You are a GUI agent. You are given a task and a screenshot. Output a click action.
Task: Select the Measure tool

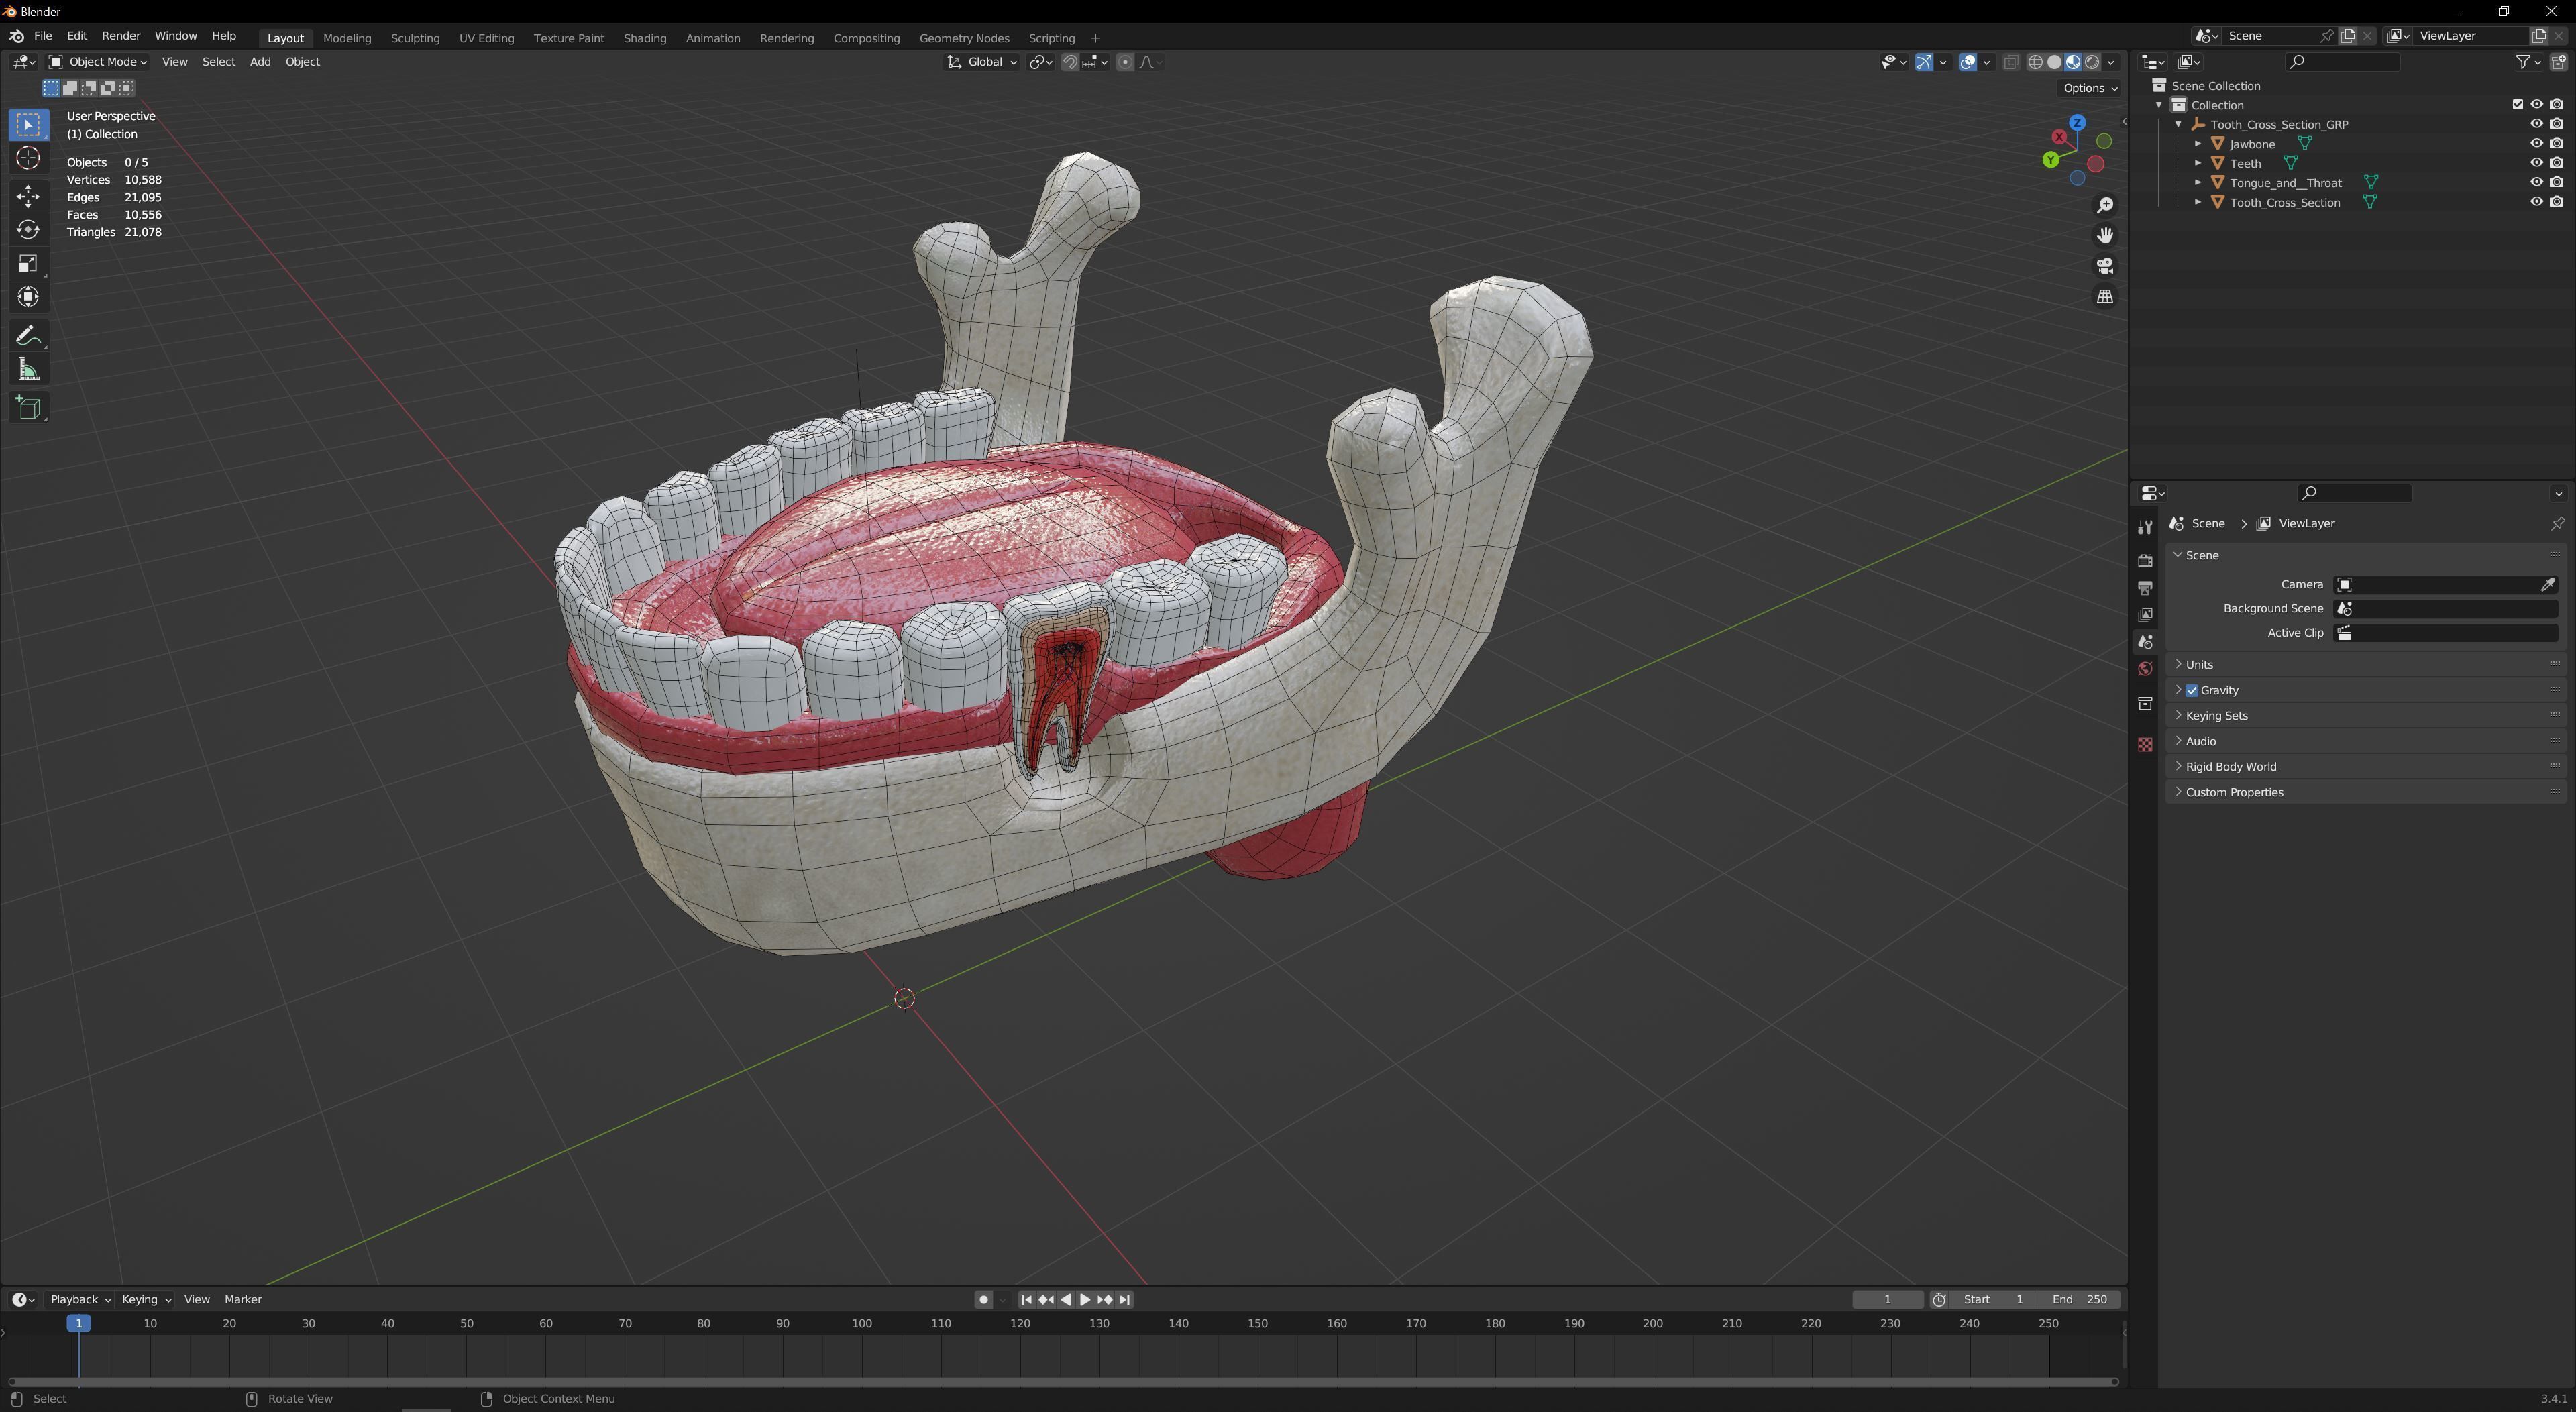click(28, 369)
